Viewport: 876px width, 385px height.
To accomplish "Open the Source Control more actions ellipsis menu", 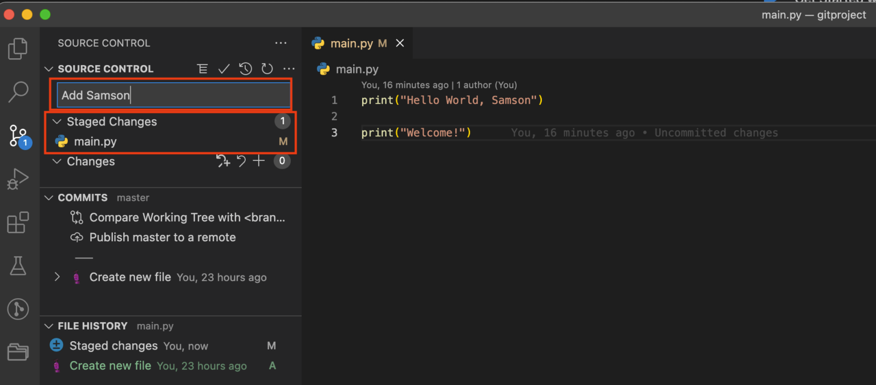I will click(x=289, y=68).
